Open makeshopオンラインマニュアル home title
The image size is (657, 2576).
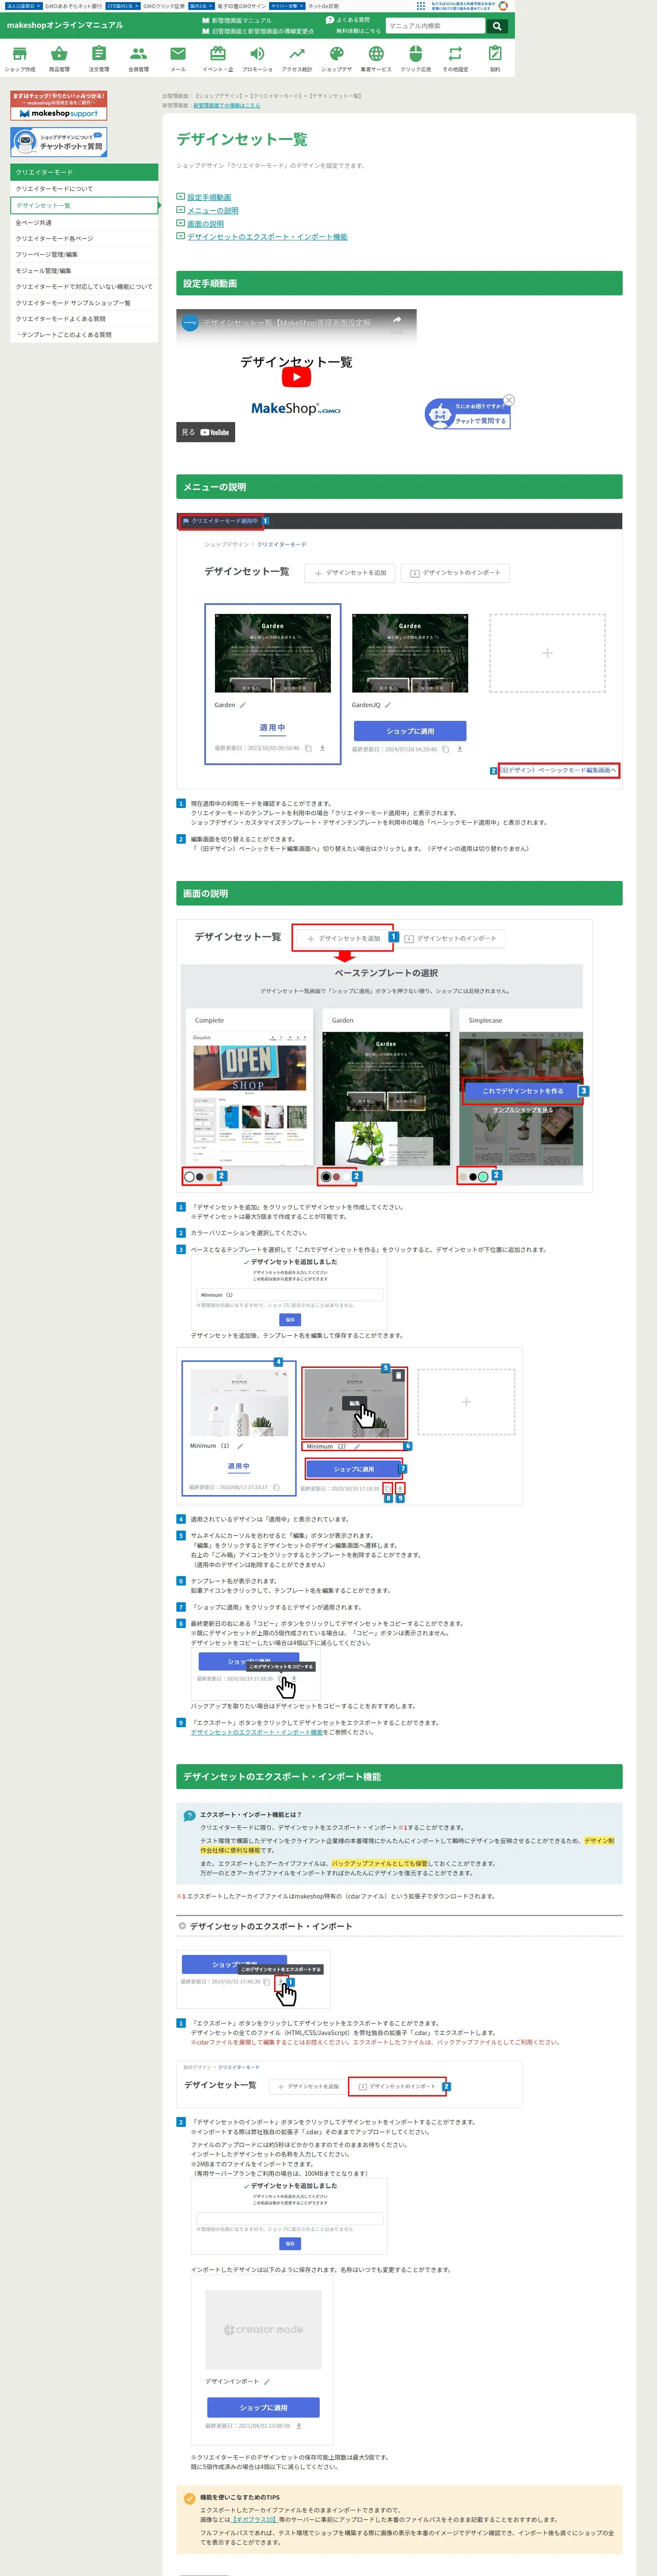(65, 25)
